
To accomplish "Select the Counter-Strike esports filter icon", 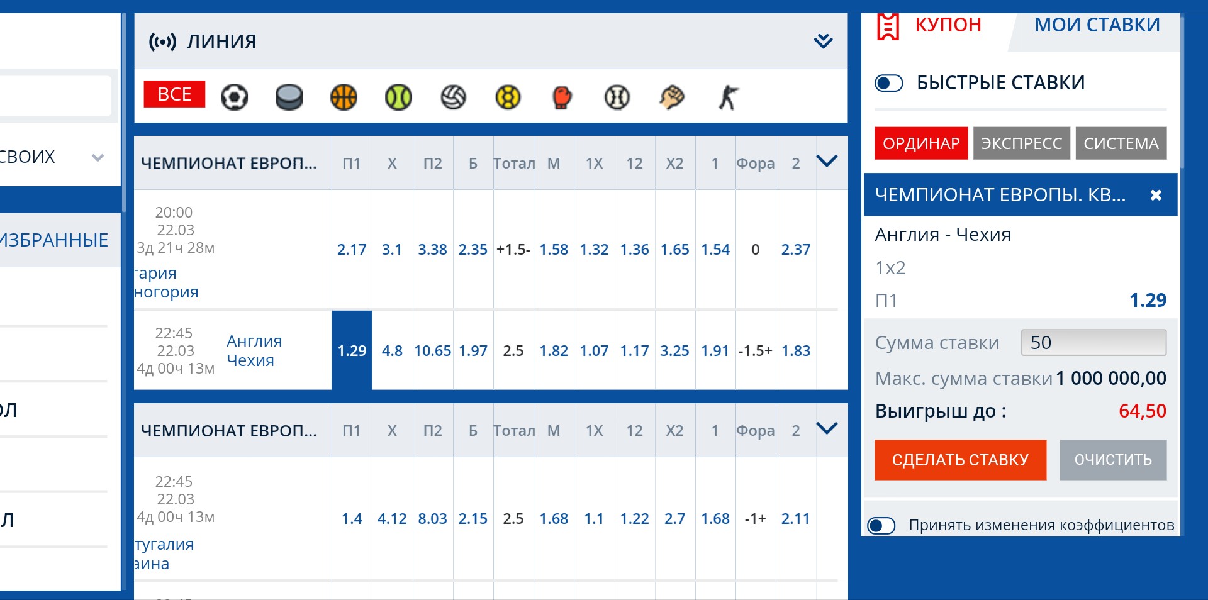I will (x=728, y=97).
